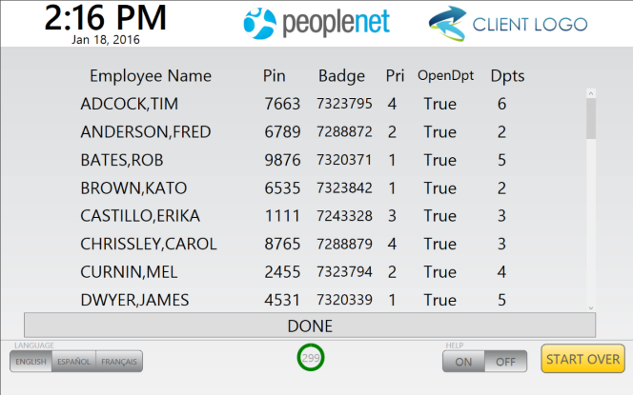Select employee CHRISSLEY,CAROL
This screenshot has height=395, width=633.
(x=149, y=244)
